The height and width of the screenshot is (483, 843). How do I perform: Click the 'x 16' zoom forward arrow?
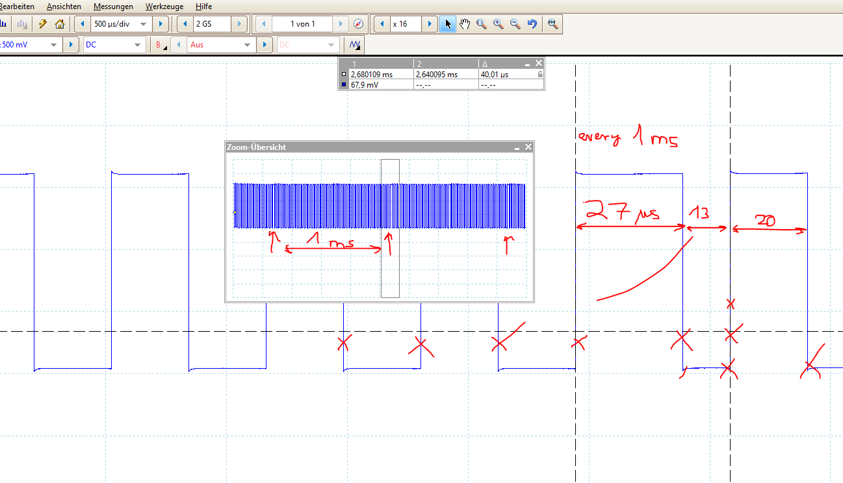pos(429,23)
